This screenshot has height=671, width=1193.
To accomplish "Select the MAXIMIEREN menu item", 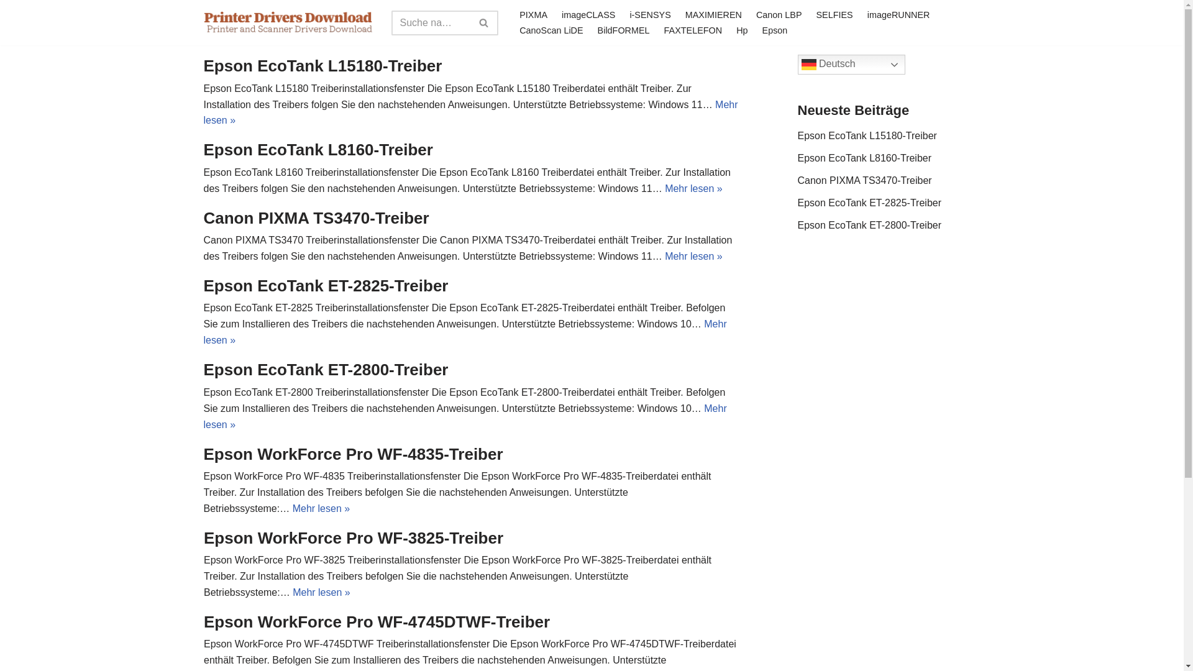I will click(713, 15).
